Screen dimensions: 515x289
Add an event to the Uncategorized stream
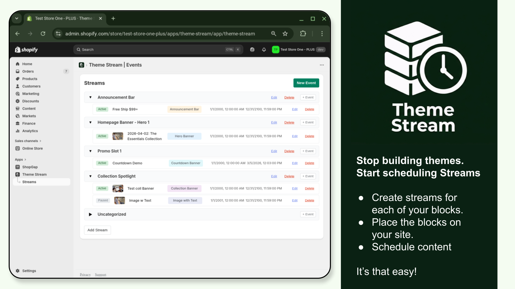point(308,214)
